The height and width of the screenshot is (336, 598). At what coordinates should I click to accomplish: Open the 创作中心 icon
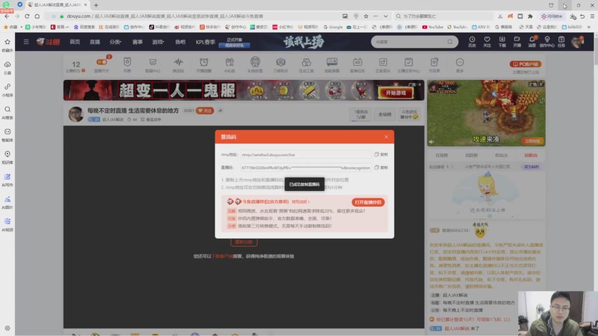coord(547,42)
